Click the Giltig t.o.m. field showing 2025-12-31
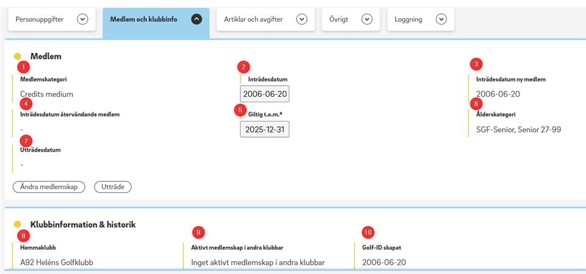Screen dimensions: 586x274 pyautogui.click(x=264, y=129)
